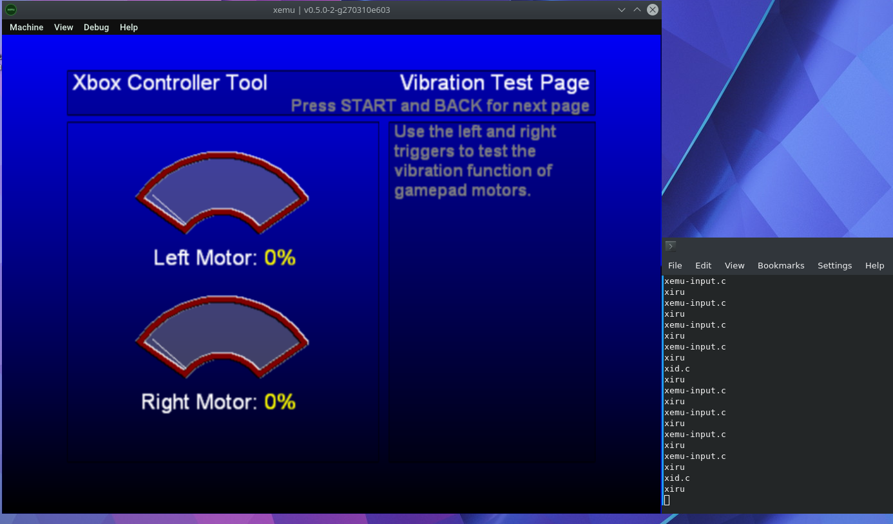The height and width of the screenshot is (524, 893).
Task: Open the Edit menu in Konsole
Action: point(703,265)
